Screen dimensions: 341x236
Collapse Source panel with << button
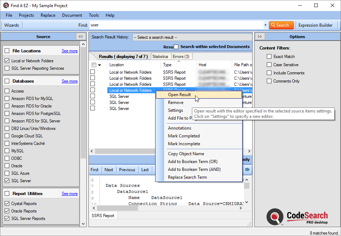[81, 36]
